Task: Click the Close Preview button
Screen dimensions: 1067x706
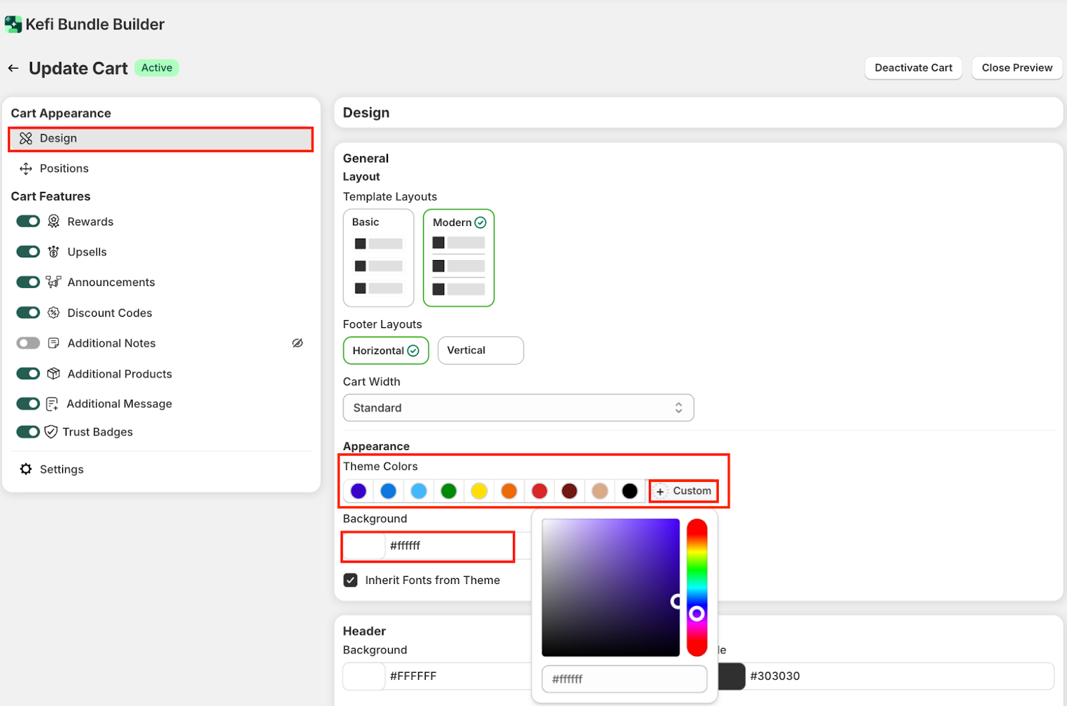Action: [1016, 68]
